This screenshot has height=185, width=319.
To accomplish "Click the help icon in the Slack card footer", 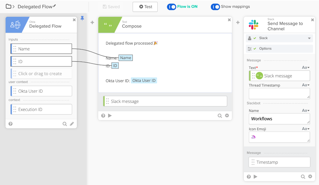I will pyautogui.click(x=249, y=176).
